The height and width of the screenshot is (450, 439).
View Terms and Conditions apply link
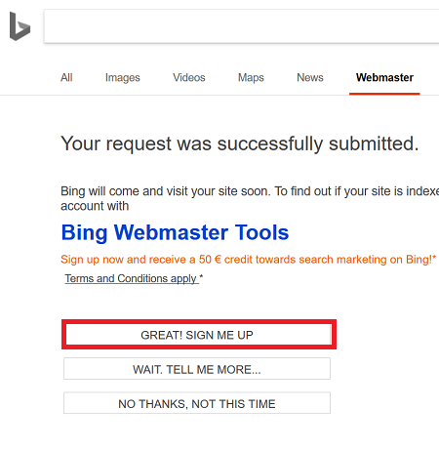pos(132,278)
